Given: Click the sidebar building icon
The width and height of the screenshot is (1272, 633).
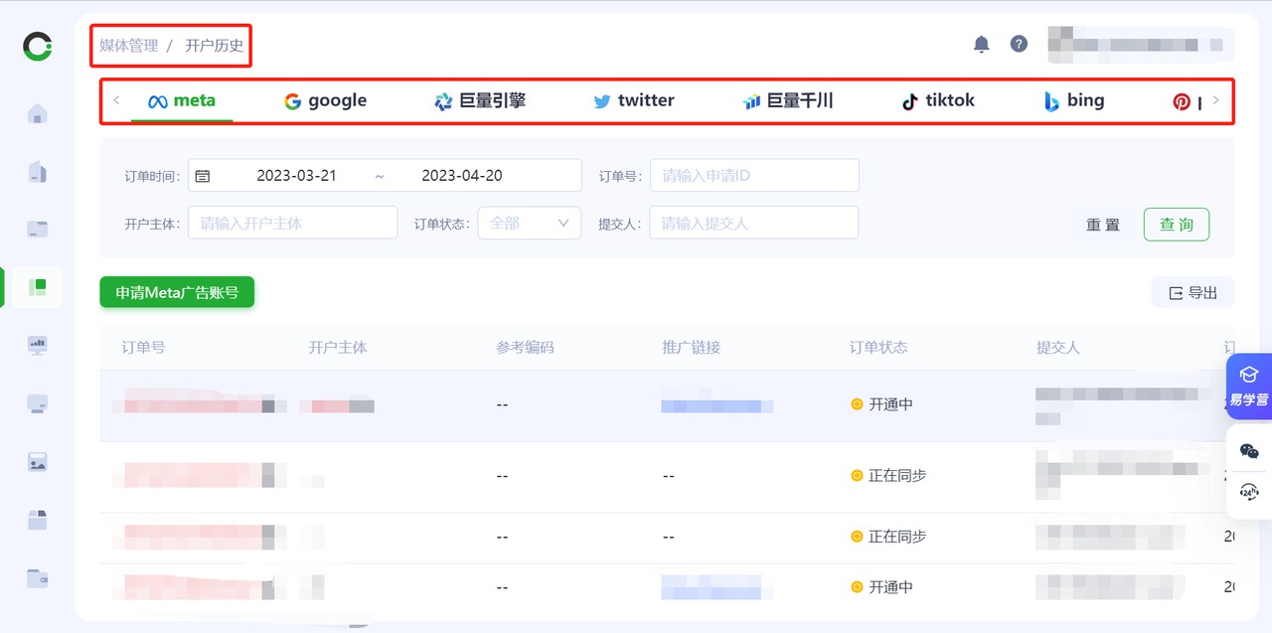Looking at the screenshot, I should pyautogui.click(x=38, y=172).
